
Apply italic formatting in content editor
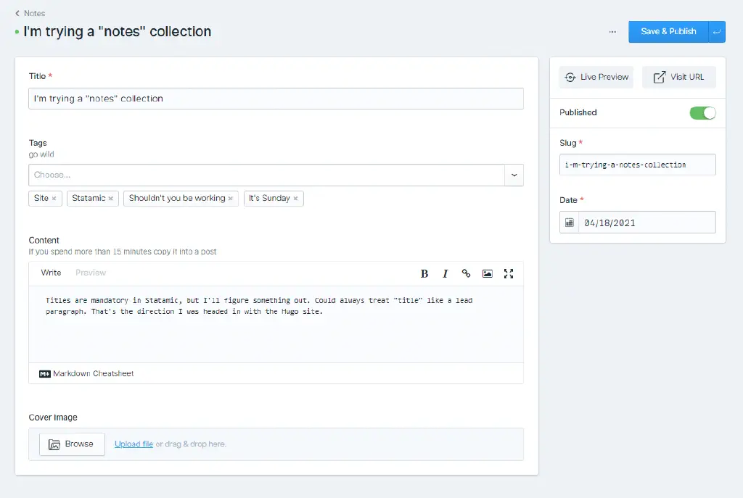pos(445,273)
